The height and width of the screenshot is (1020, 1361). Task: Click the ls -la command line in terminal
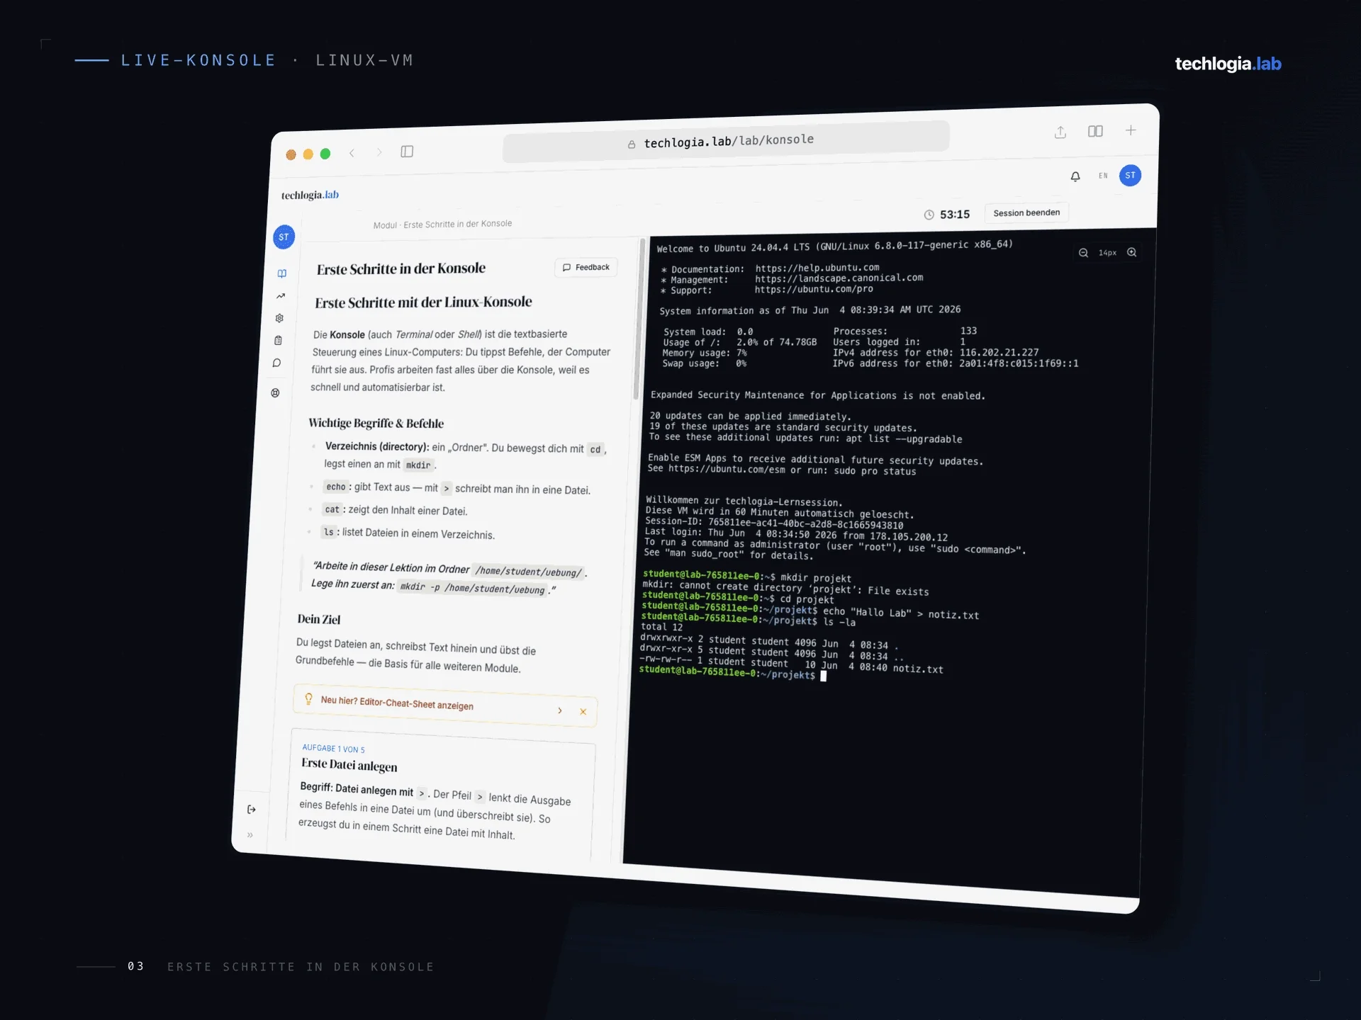point(749,620)
